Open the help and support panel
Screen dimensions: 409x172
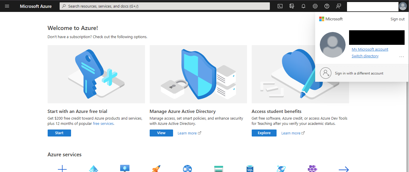pos(327,6)
